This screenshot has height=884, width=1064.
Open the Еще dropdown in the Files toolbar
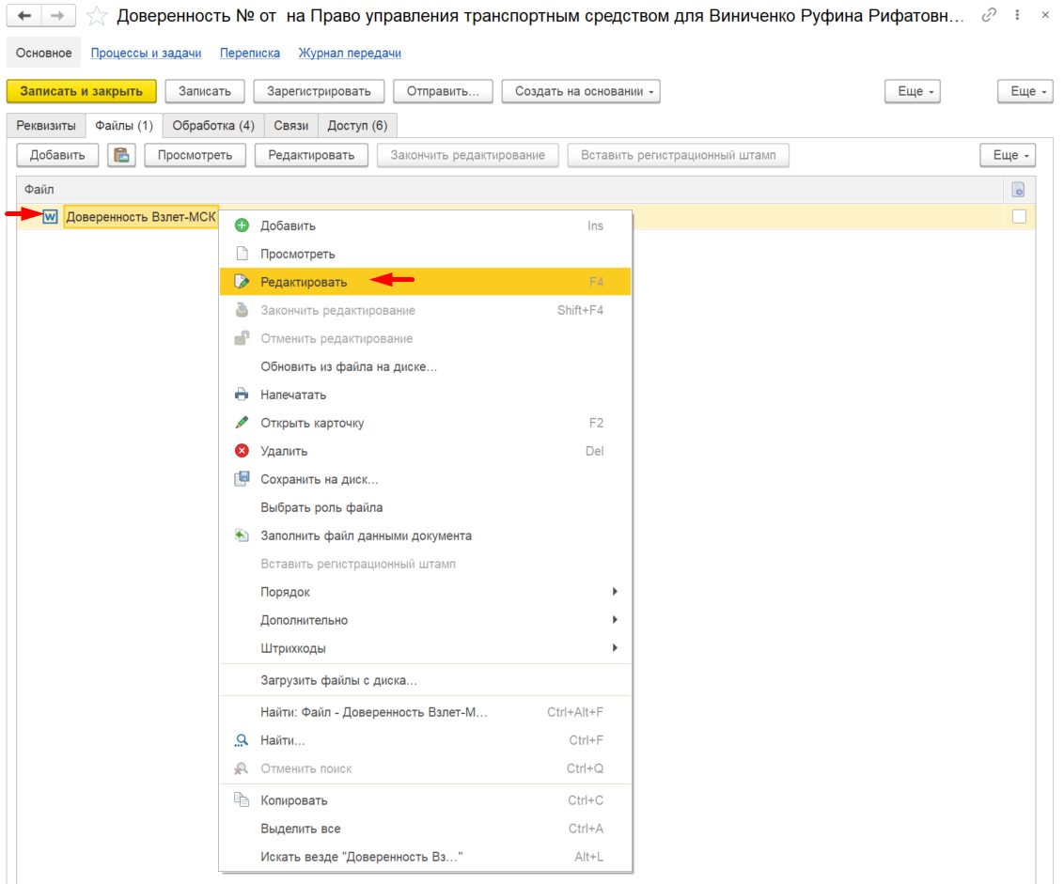point(1008,155)
